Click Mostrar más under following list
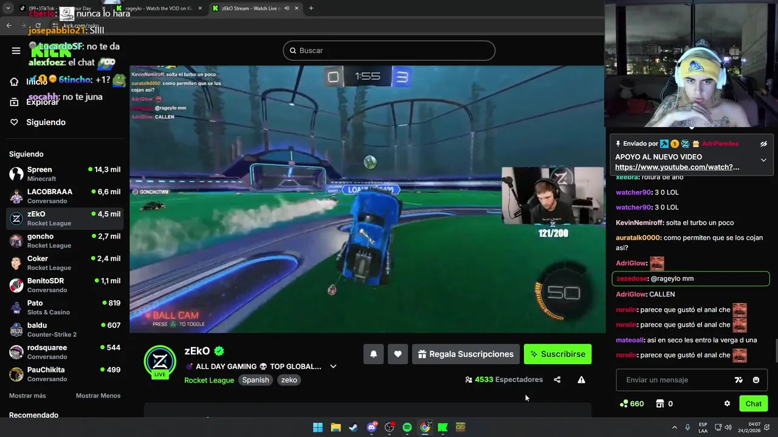This screenshot has width=778, height=437. click(27, 396)
